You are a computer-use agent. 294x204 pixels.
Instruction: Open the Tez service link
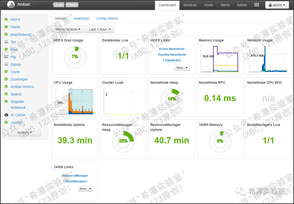pyautogui.click(x=13, y=42)
